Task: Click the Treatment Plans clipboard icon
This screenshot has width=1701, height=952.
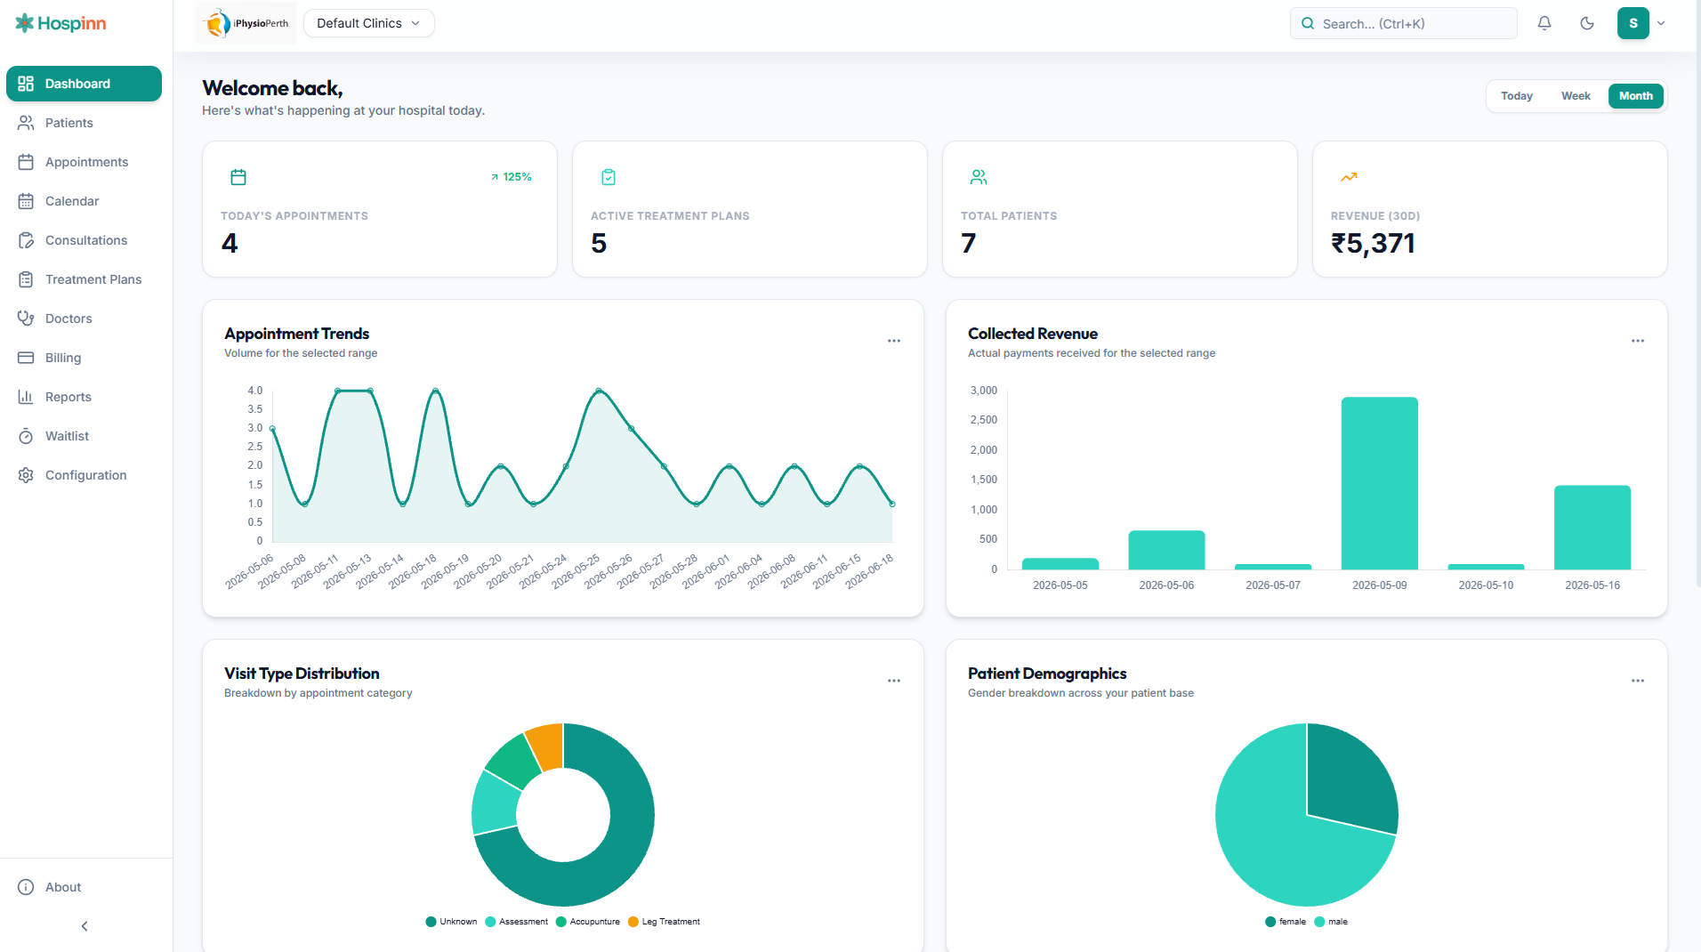Action: tap(26, 279)
